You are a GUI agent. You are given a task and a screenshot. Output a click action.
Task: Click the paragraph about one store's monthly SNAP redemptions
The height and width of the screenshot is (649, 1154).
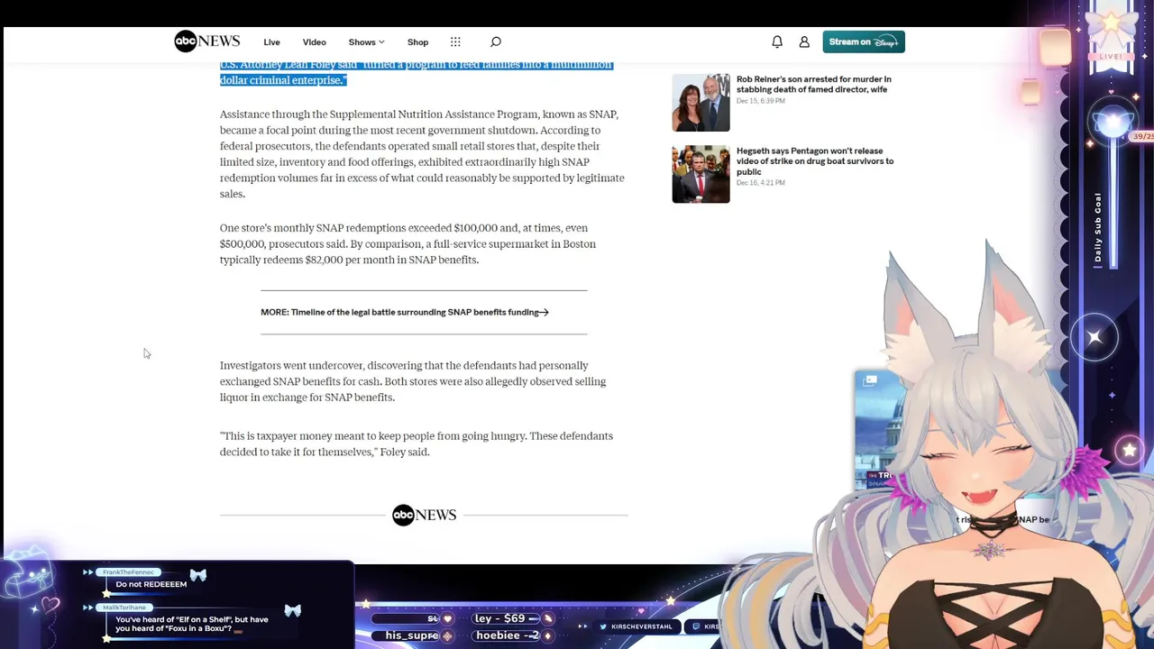pos(408,243)
